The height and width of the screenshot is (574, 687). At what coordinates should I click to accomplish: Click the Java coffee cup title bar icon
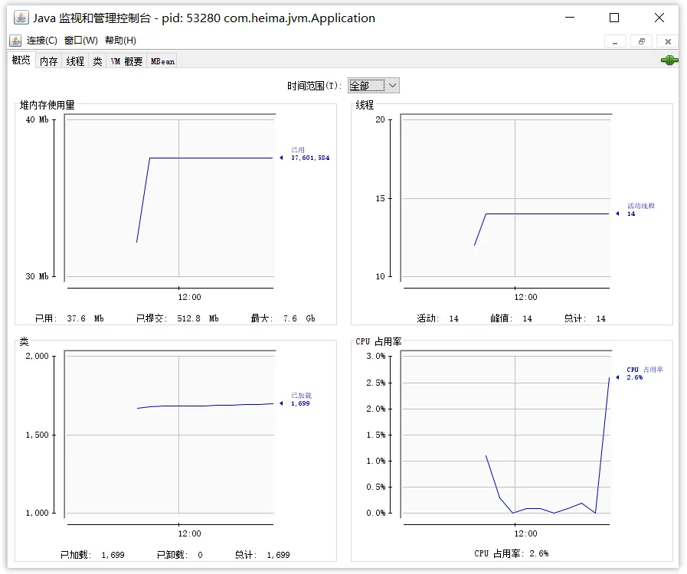point(21,18)
